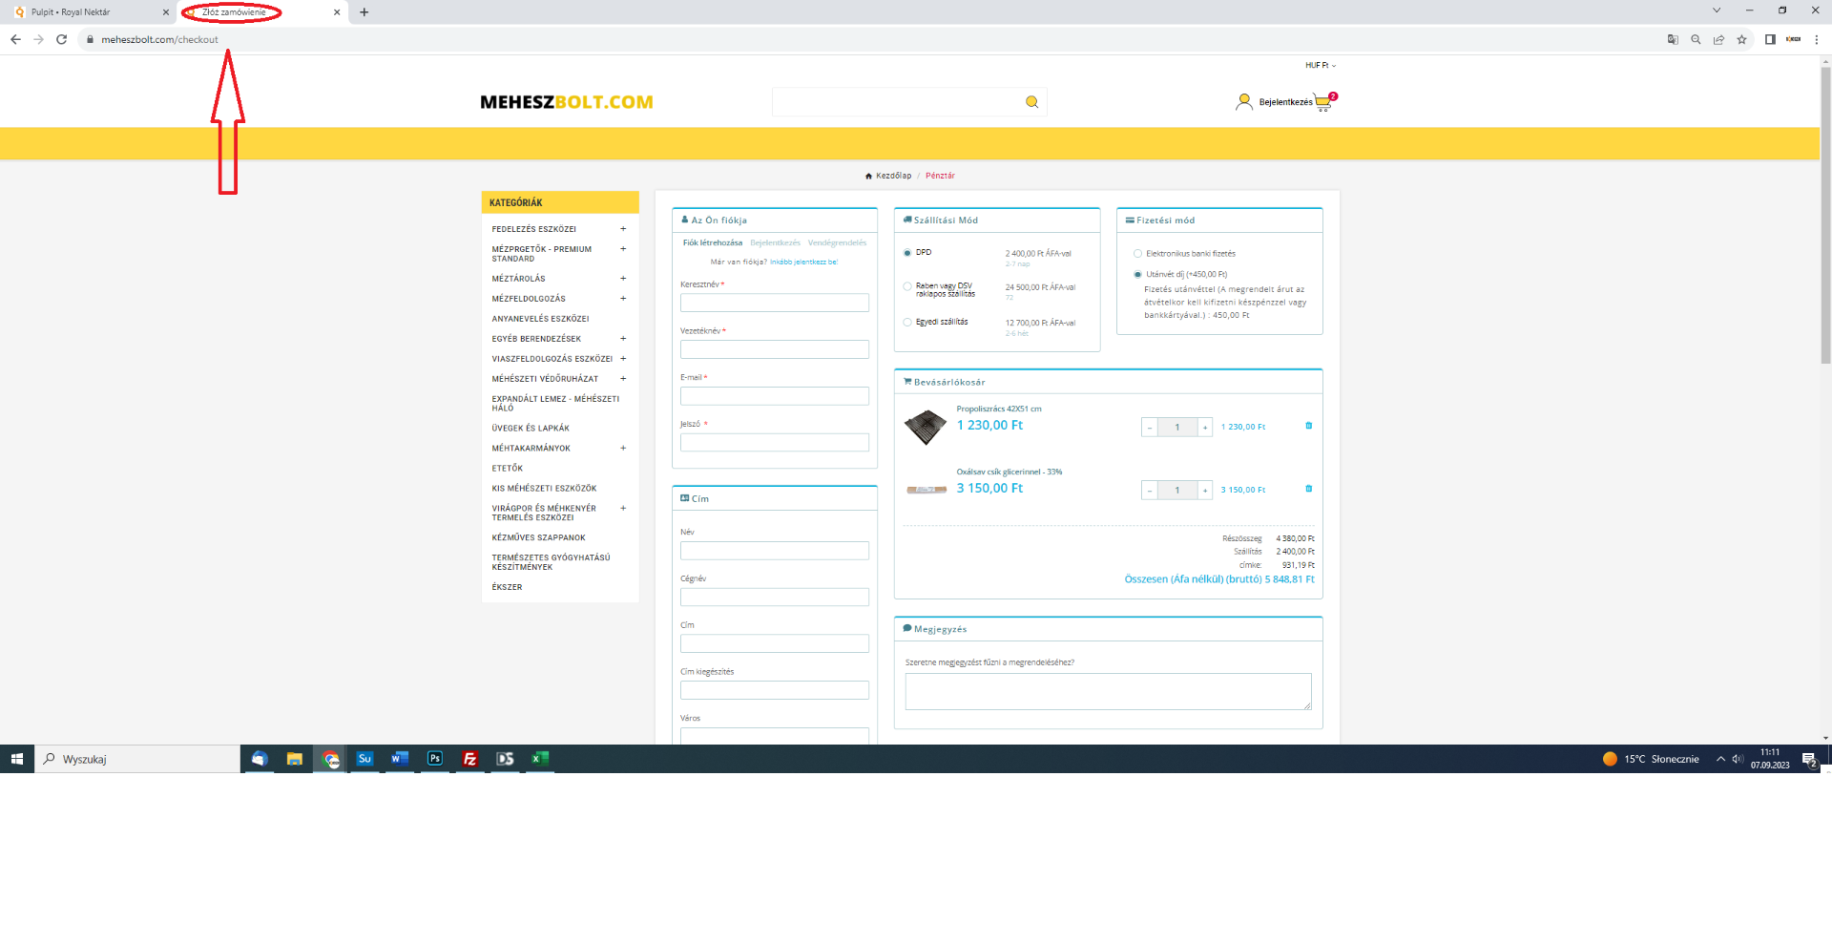Open the Etetők category

pos(508,469)
